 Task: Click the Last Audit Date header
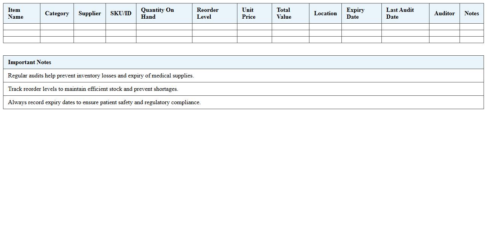point(400,13)
